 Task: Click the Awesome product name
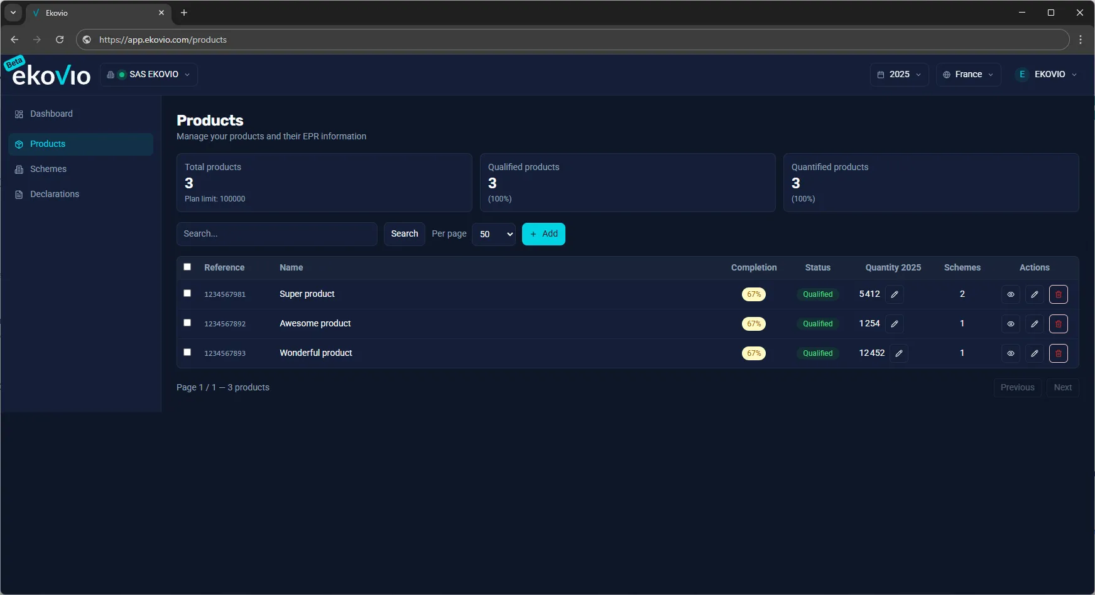315,323
